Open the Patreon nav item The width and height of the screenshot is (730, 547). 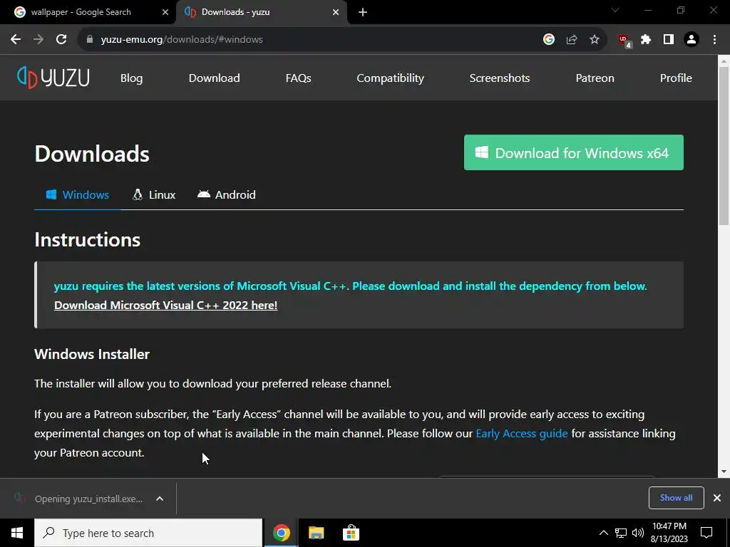(x=595, y=78)
